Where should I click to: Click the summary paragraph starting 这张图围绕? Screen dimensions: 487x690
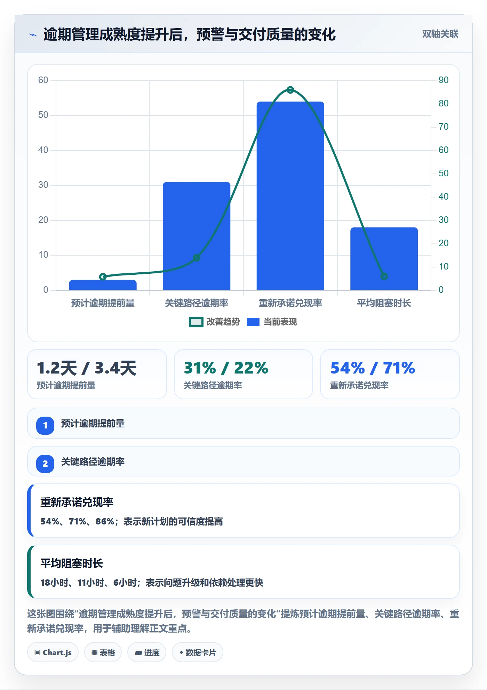(243, 621)
